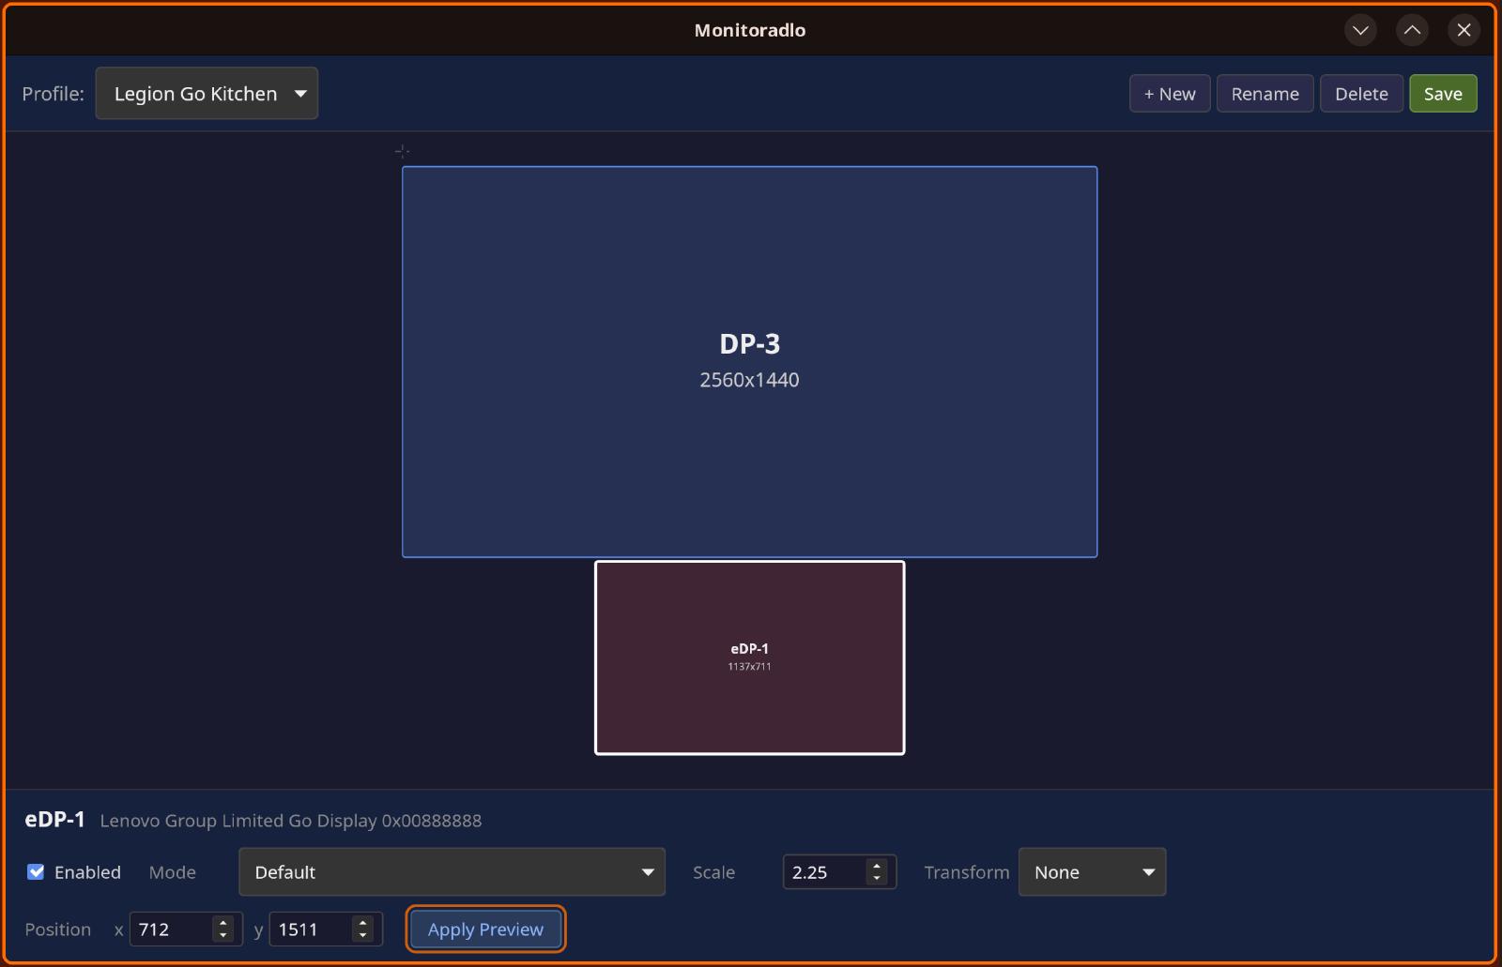
Task: Close the Monitoradlo window
Action: click(1464, 30)
